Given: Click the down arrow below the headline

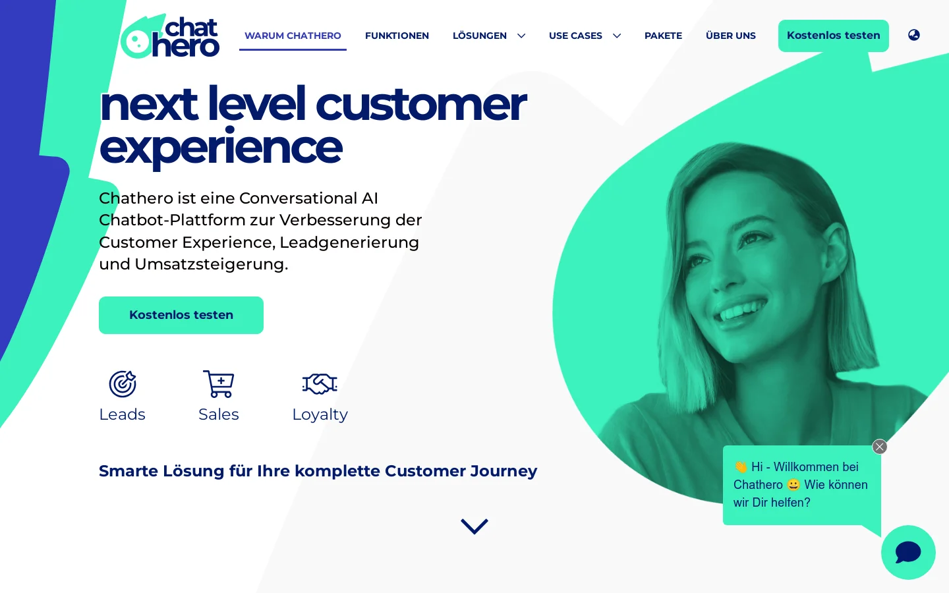Looking at the screenshot, I should [x=474, y=526].
